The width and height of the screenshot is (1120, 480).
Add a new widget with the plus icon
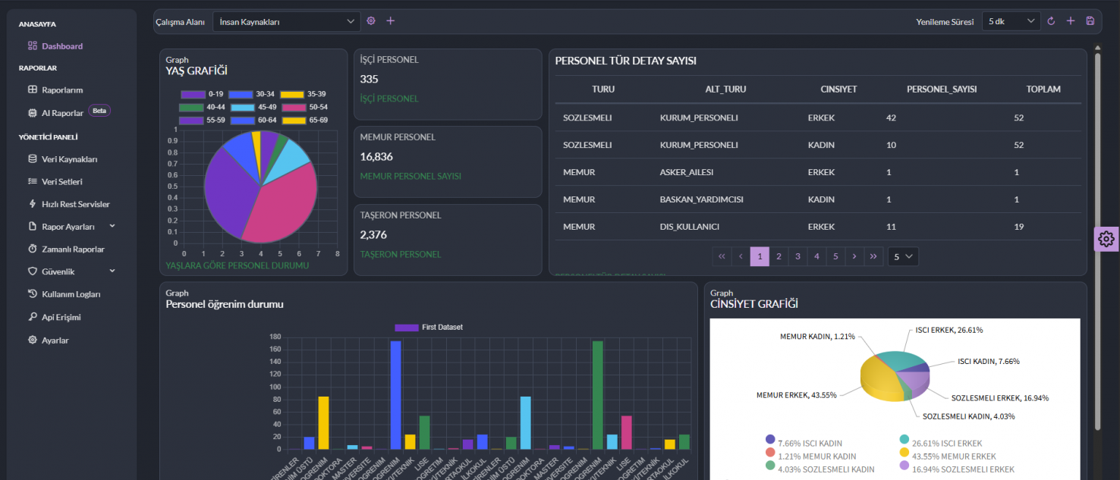pyautogui.click(x=1071, y=20)
